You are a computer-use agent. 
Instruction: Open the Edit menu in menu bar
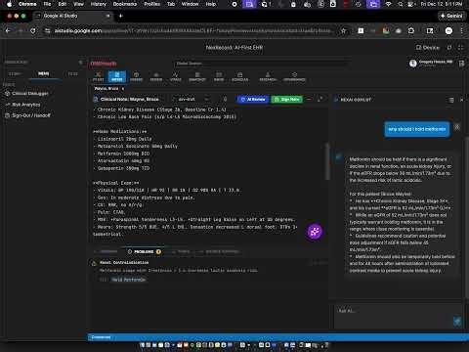(63, 4)
